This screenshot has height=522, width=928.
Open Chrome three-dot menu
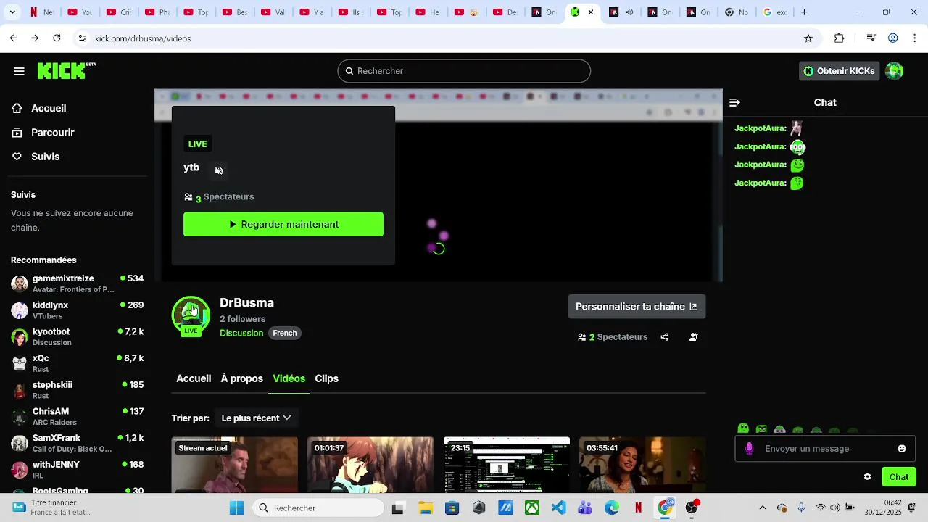(x=915, y=38)
